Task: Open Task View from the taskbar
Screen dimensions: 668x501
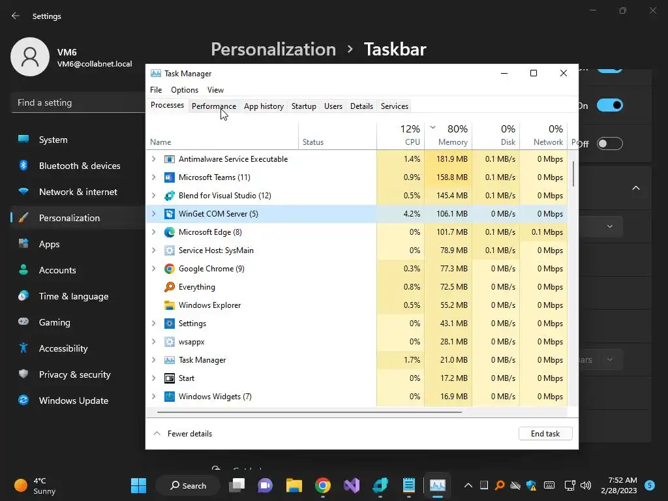Action: pyautogui.click(x=237, y=485)
